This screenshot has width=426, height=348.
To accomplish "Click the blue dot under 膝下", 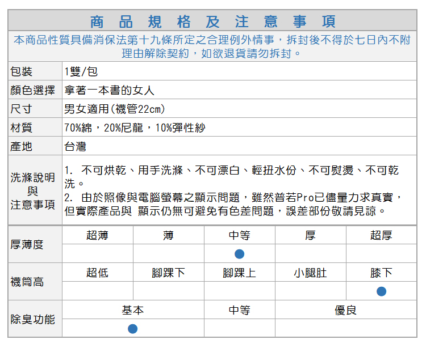I will click(x=381, y=291).
